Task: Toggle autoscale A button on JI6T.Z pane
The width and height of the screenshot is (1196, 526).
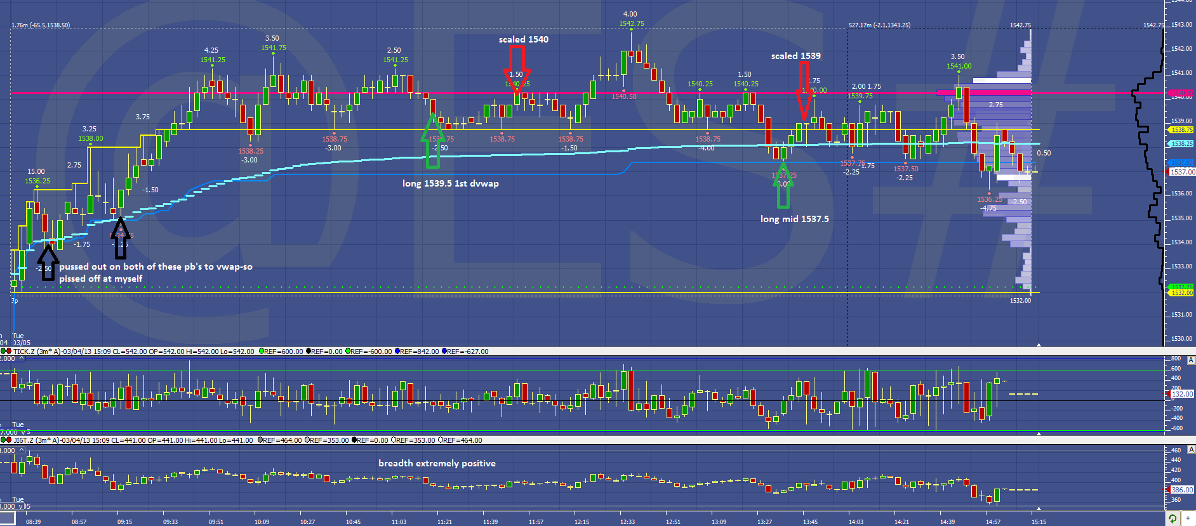Action: tap(1191, 449)
